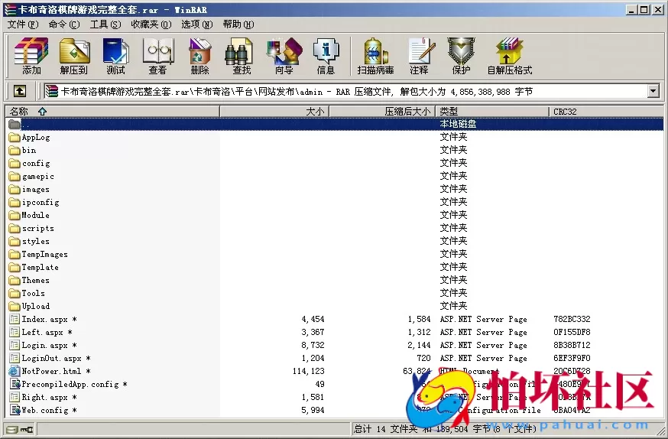
Task: Open the Favorites (收藏夹) menu
Action: tap(151, 24)
